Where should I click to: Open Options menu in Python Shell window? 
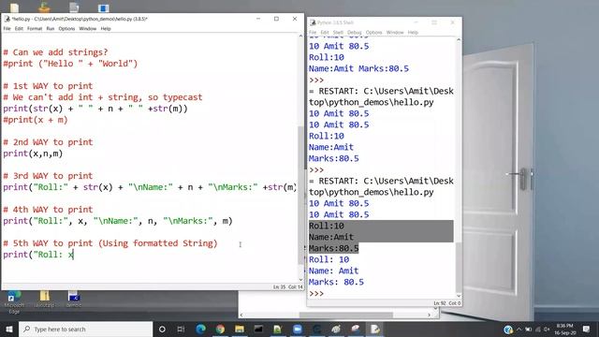click(x=373, y=33)
